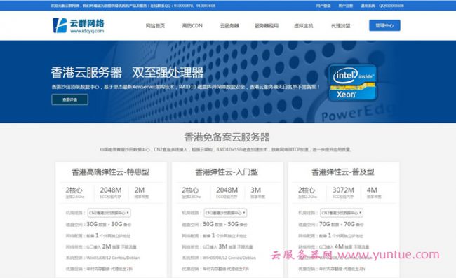Click the 查看详情 button in the banner
The image size is (456, 278).
click(69, 99)
